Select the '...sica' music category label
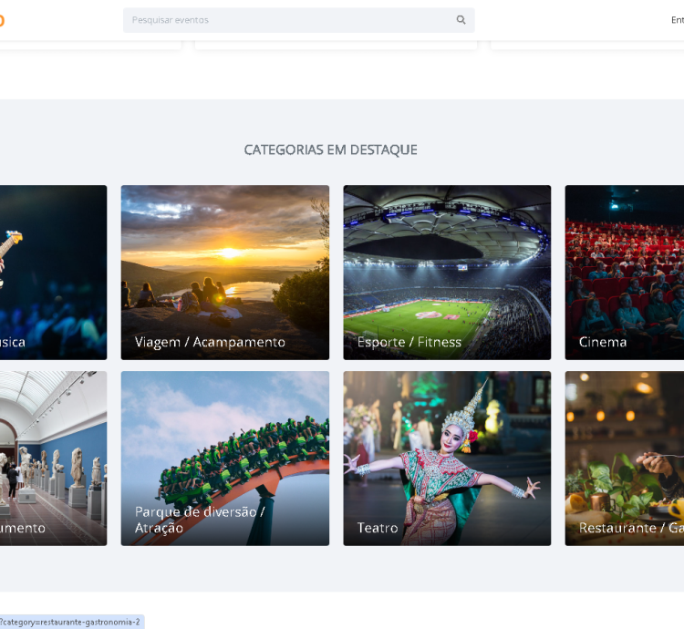This screenshot has width=684, height=629. click(13, 343)
